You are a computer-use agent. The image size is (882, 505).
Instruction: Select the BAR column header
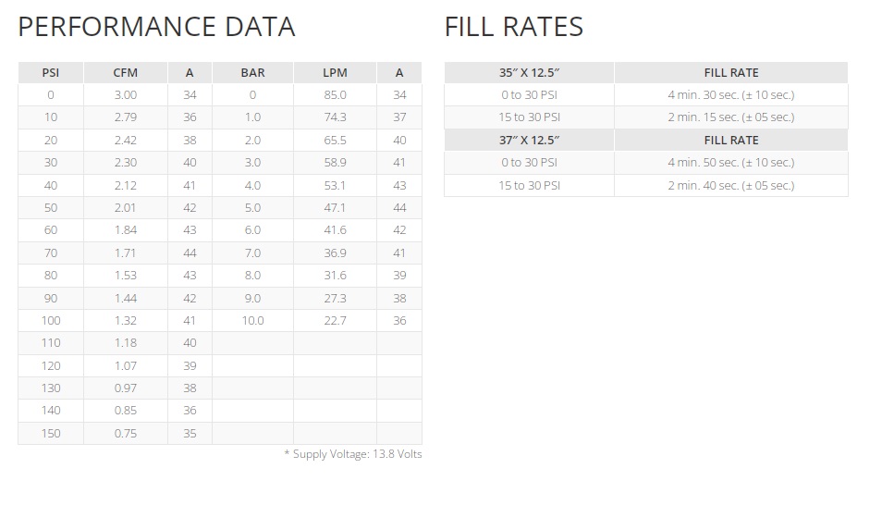coord(252,72)
